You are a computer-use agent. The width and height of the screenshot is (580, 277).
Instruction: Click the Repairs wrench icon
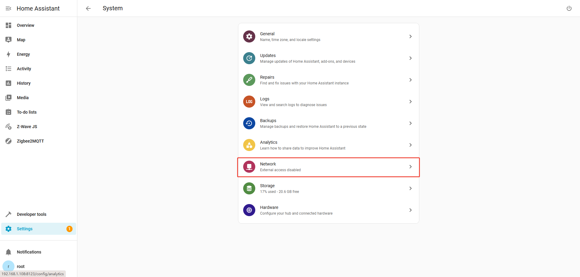pyautogui.click(x=249, y=80)
